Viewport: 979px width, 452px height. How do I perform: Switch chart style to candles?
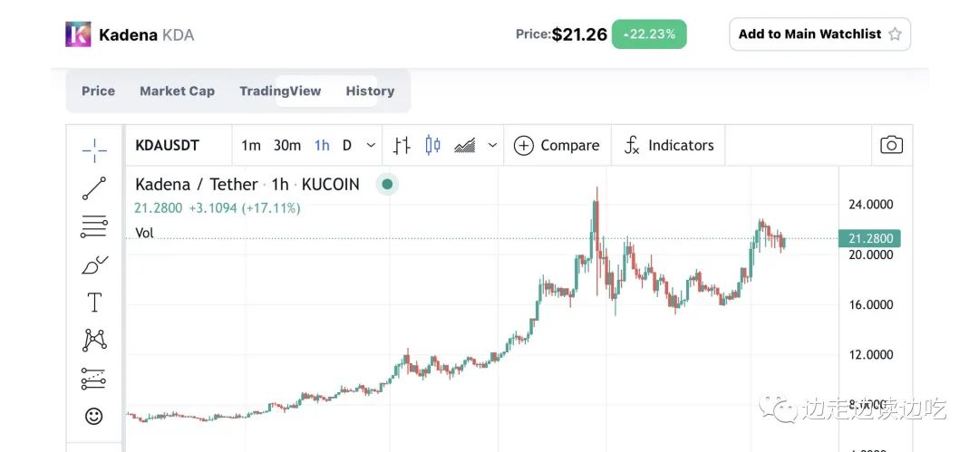click(433, 145)
